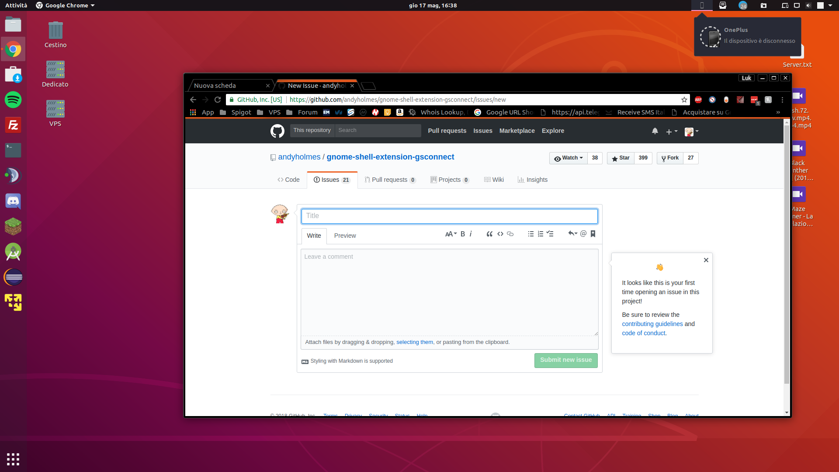The image size is (839, 472).
Task: Add a task list
Action: pos(550,234)
